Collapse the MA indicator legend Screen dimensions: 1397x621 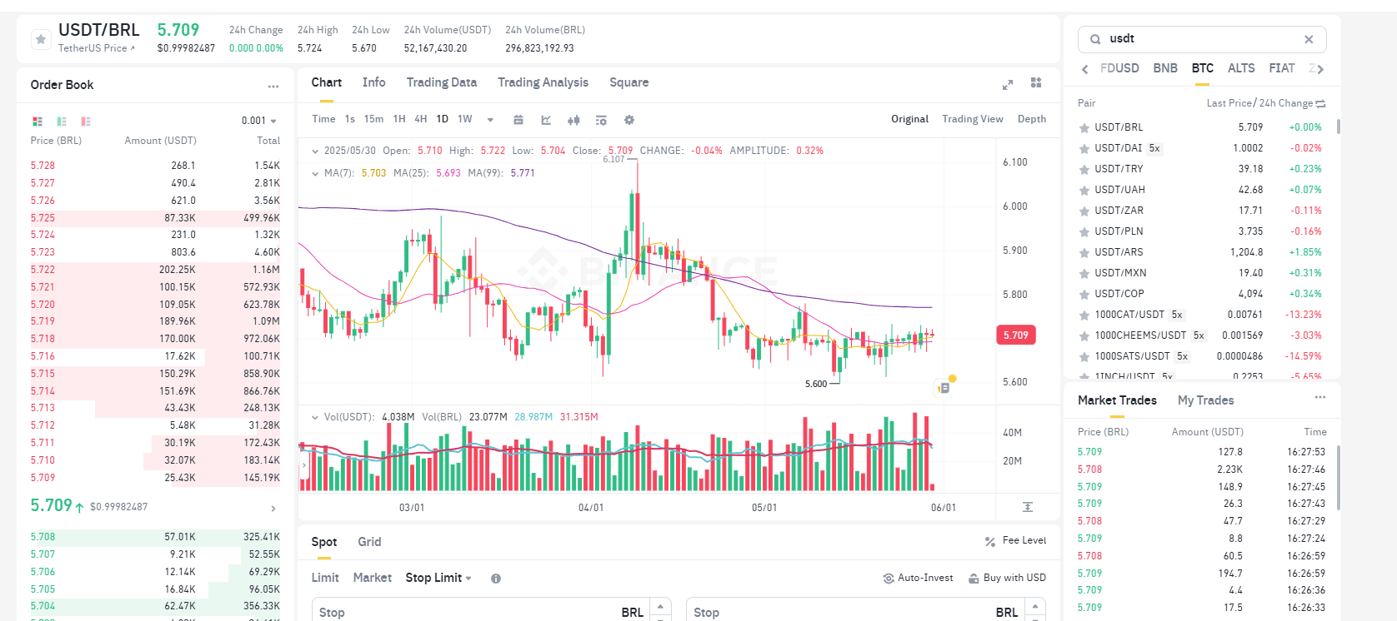[315, 174]
